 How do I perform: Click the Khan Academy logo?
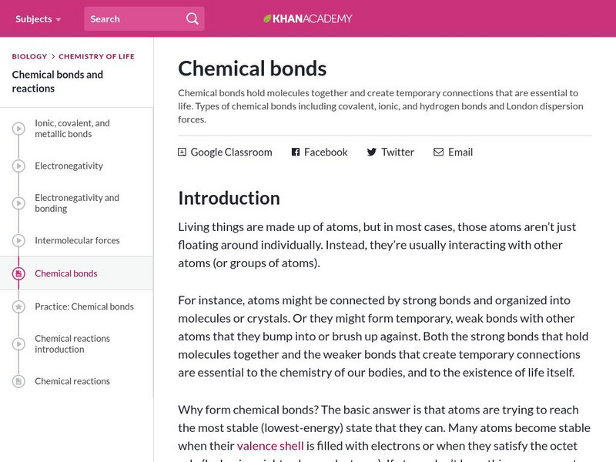308,18
